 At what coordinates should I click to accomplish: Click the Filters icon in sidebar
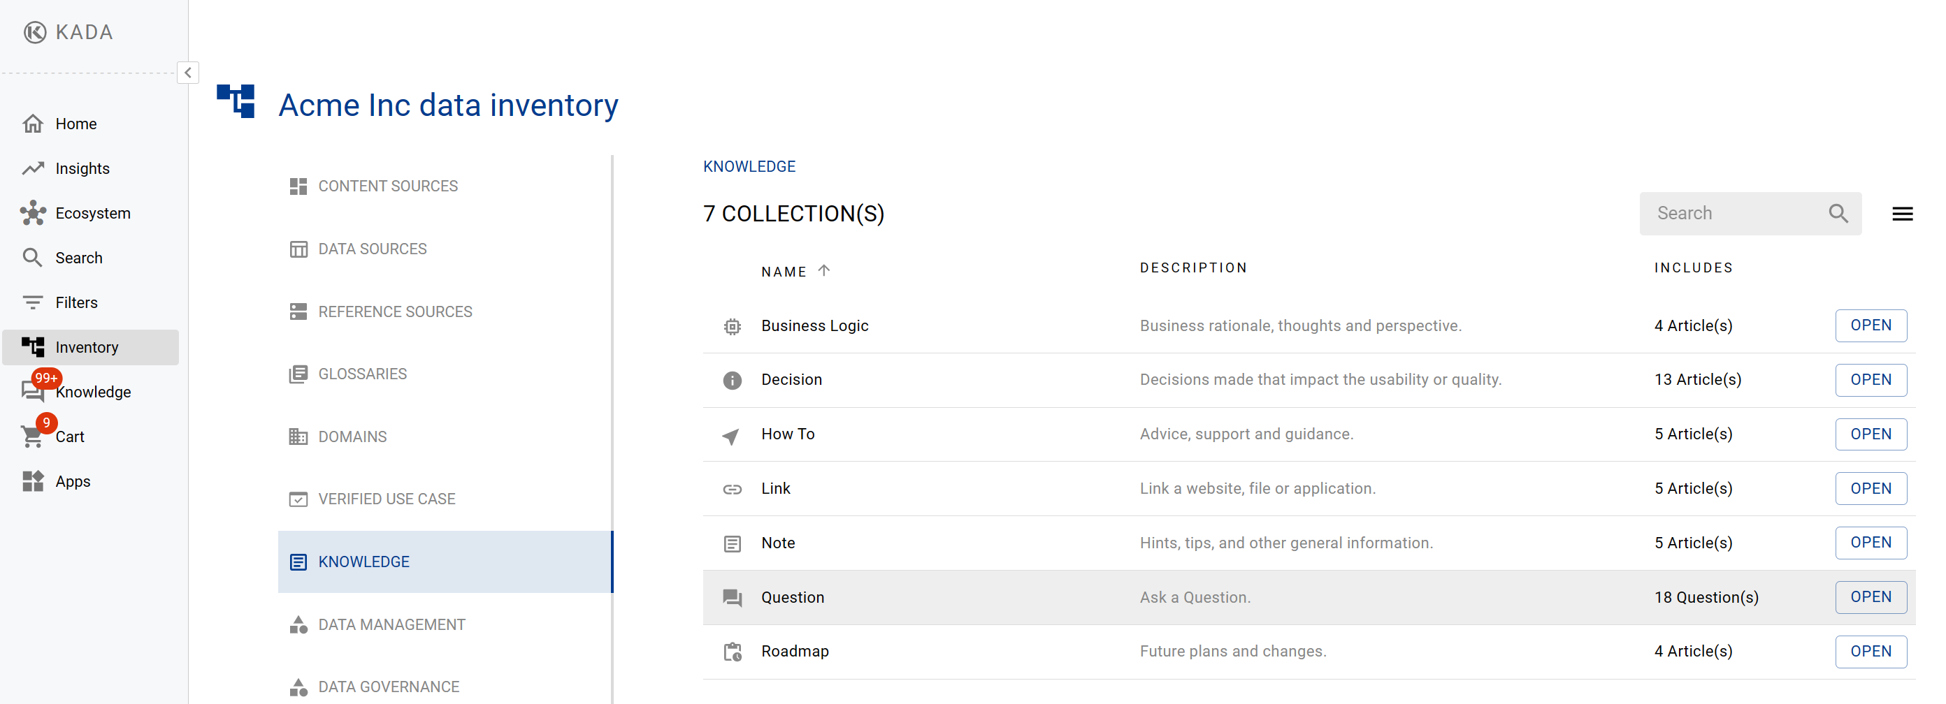tap(32, 302)
